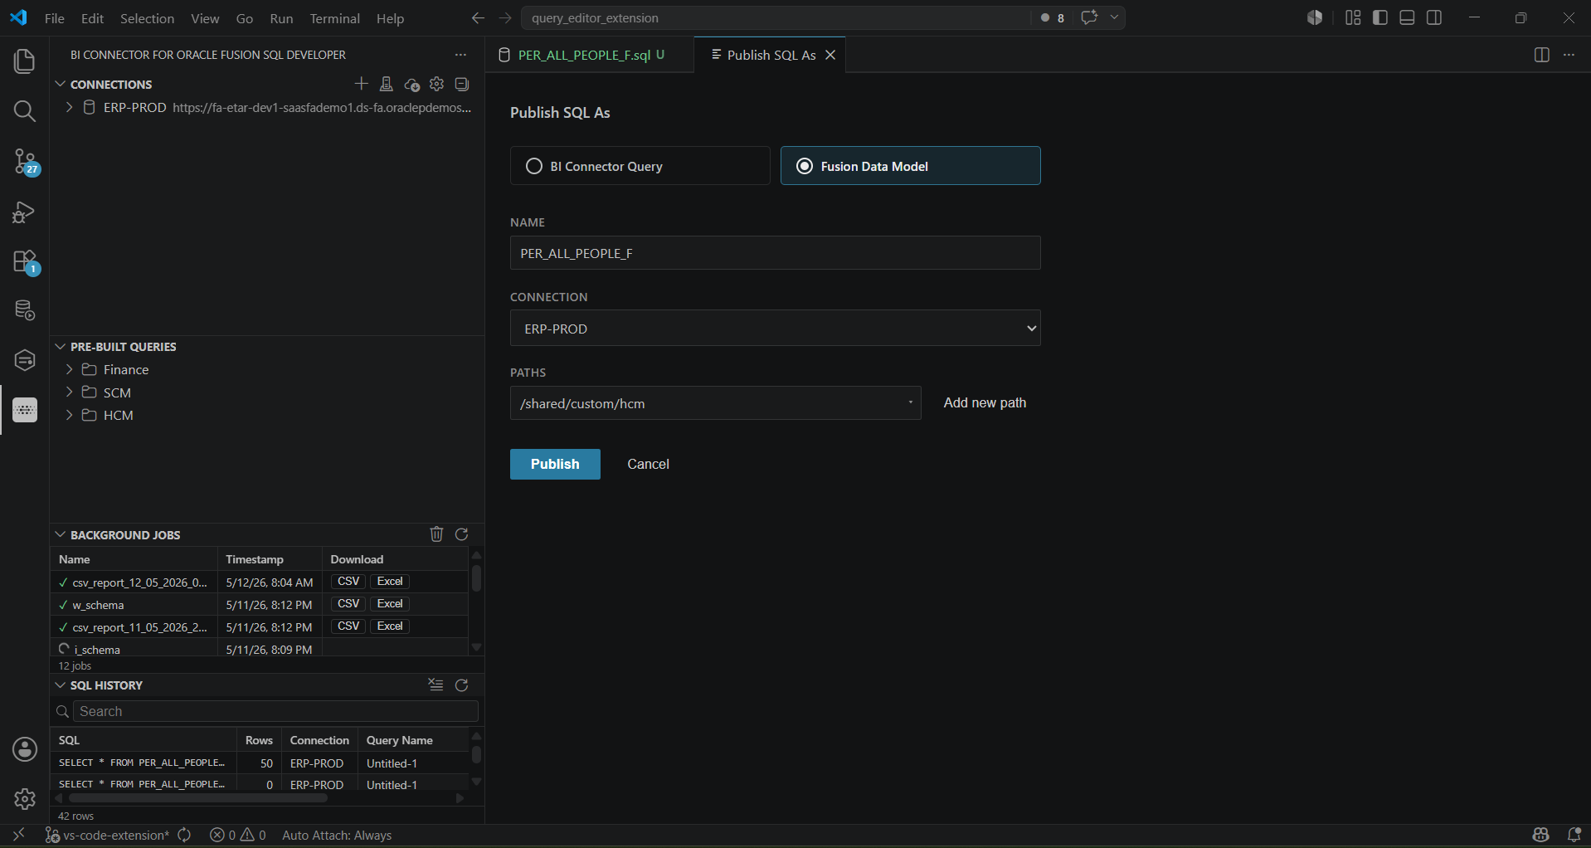Screen dimensions: 1591x848
Task: Click the hexagon icon in activity bar
Action: tap(25, 360)
